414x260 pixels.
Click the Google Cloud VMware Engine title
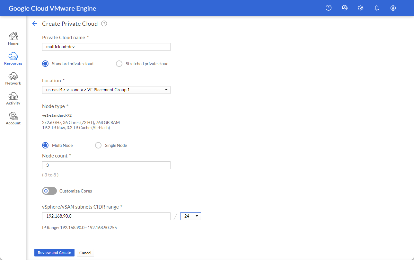point(52,8)
